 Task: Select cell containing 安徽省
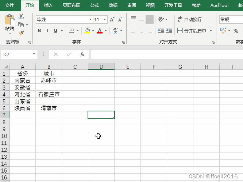point(22,87)
